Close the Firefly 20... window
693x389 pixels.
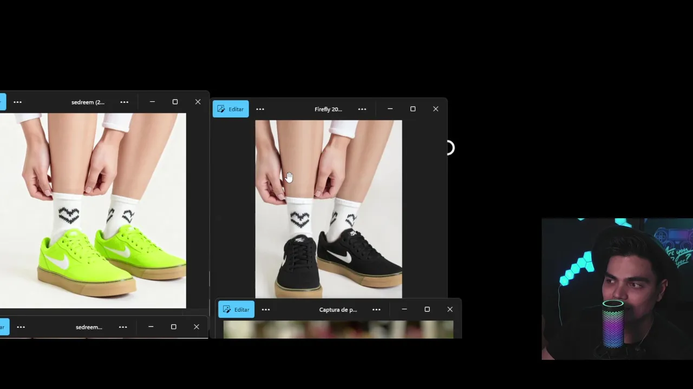(x=435, y=109)
